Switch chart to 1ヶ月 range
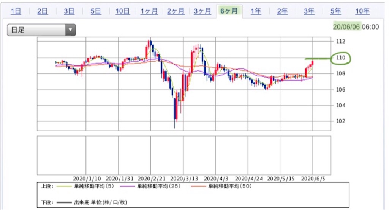 pos(149,11)
